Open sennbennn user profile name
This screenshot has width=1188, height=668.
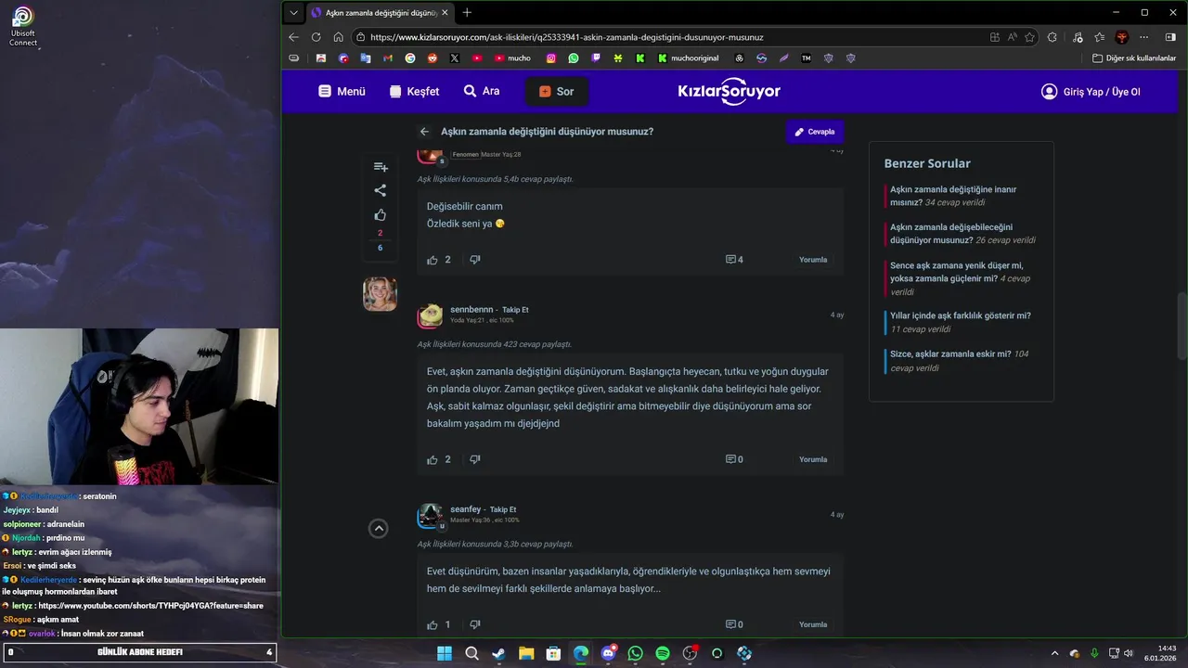point(471,309)
